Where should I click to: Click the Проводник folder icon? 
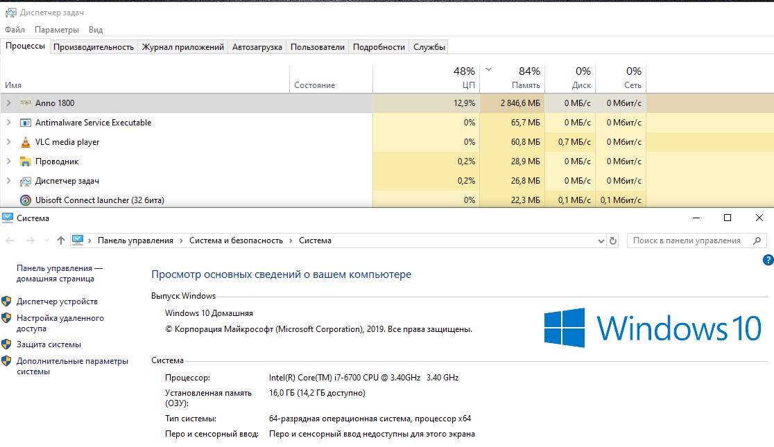click(x=25, y=161)
